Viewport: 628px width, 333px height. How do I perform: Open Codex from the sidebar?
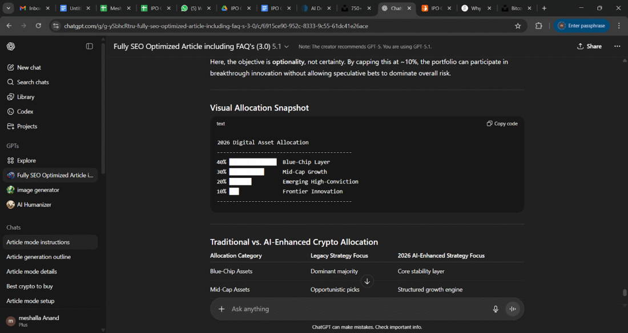(25, 112)
